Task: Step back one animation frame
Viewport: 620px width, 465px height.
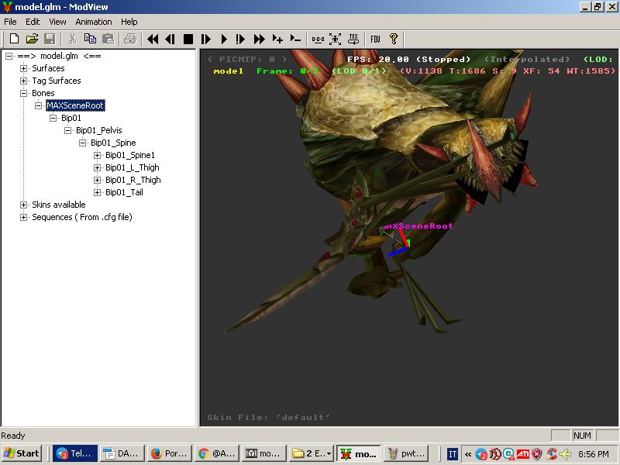Action: click(170, 39)
